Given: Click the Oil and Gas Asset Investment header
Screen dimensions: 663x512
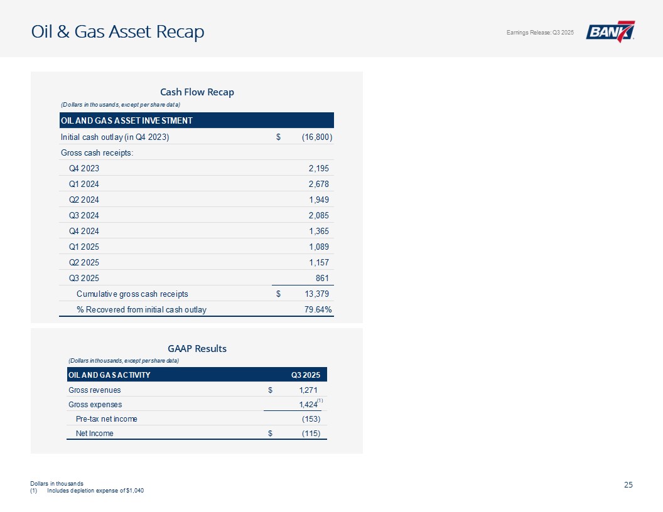Looking at the screenshot, I should [126, 120].
